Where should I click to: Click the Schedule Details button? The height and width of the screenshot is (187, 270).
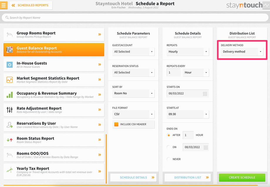[134, 178]
